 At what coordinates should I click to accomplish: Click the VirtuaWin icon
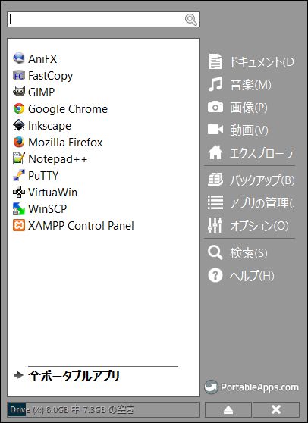tap(19, 192)
